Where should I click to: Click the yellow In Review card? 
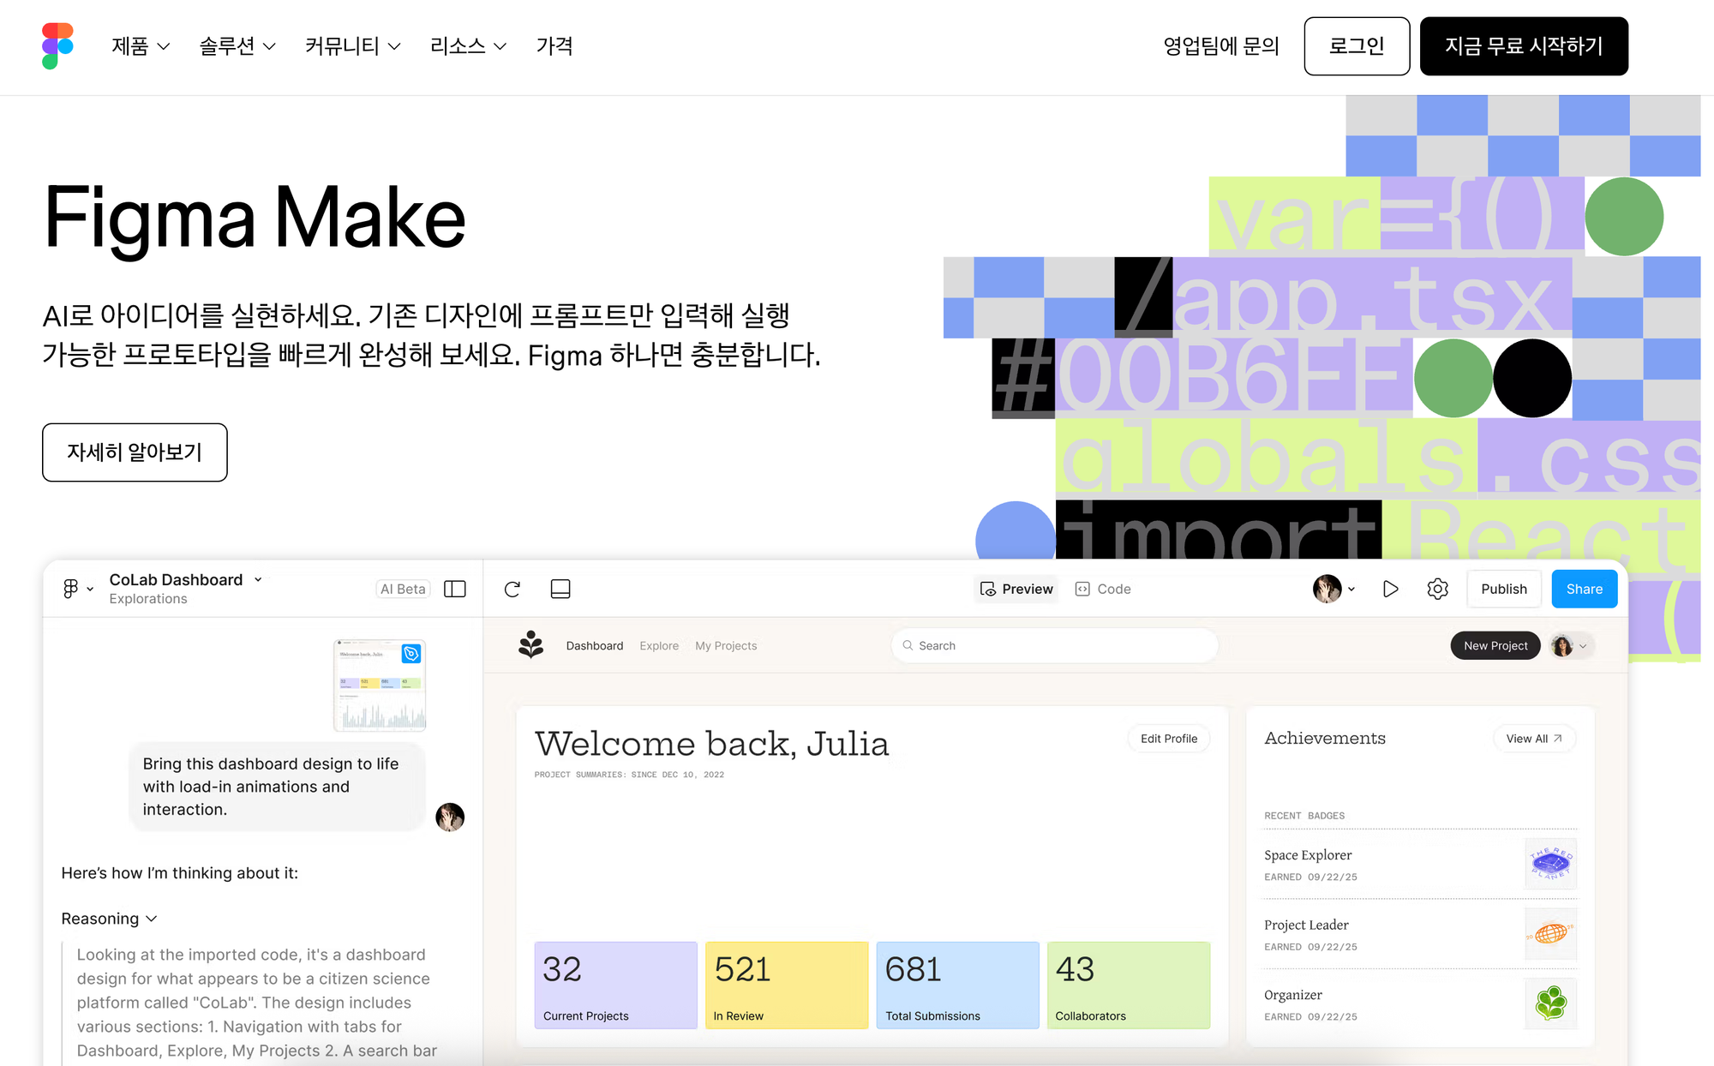click(787, 985)
